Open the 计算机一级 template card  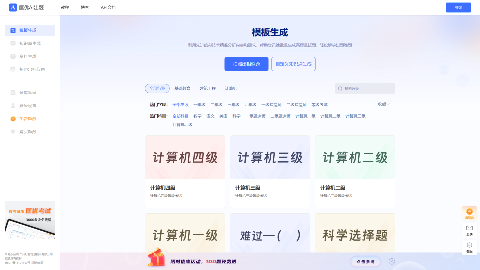pyautogui.click(x=185, y=233)
